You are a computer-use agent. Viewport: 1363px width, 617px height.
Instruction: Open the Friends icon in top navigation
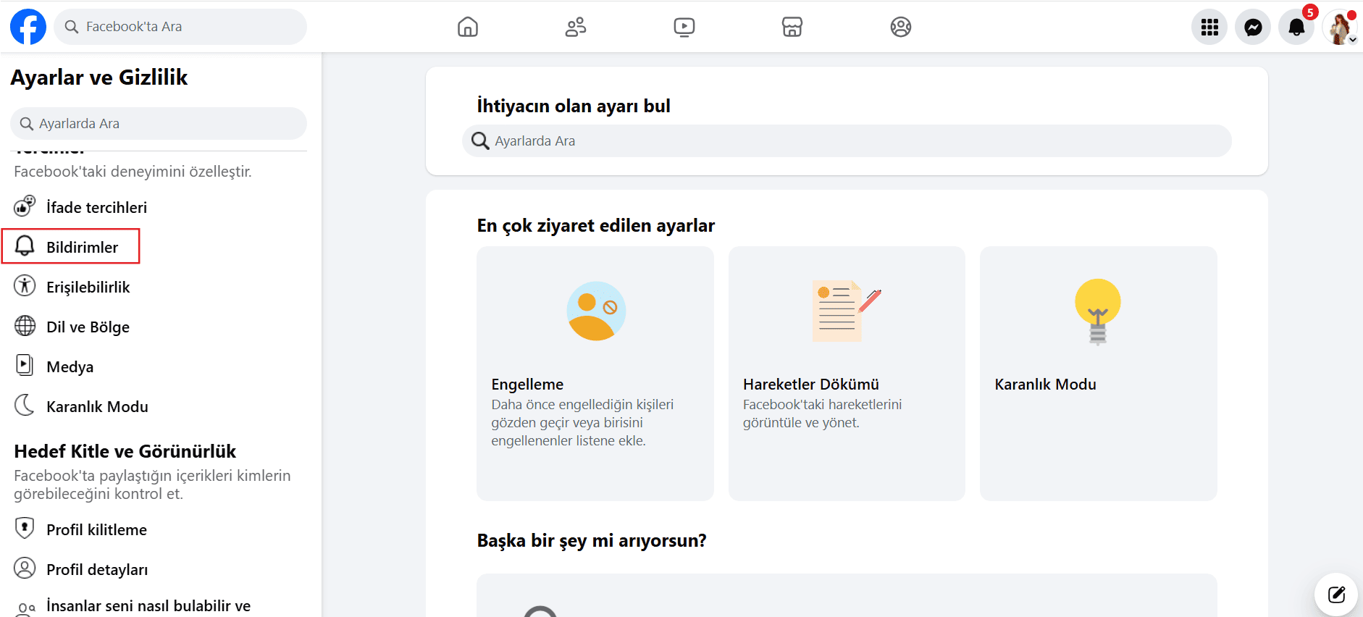(x=576, y=27)
